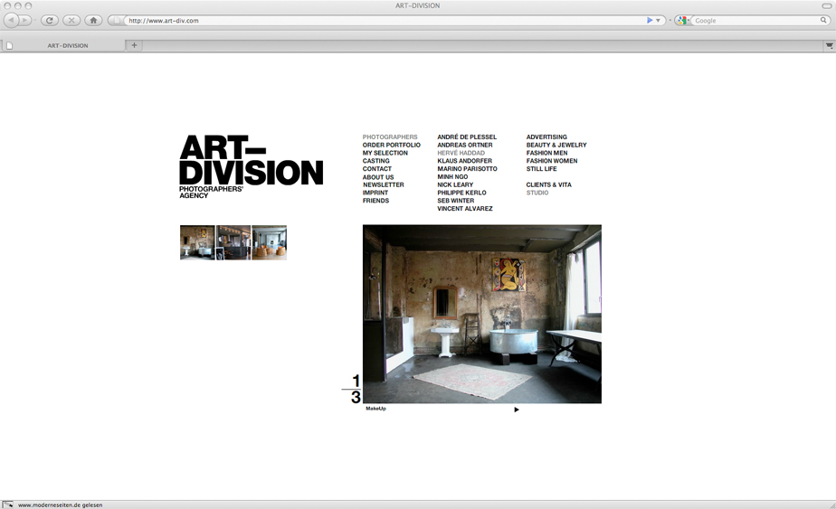Click the browser Forward arrow button
836x509 pixels.
26,20
